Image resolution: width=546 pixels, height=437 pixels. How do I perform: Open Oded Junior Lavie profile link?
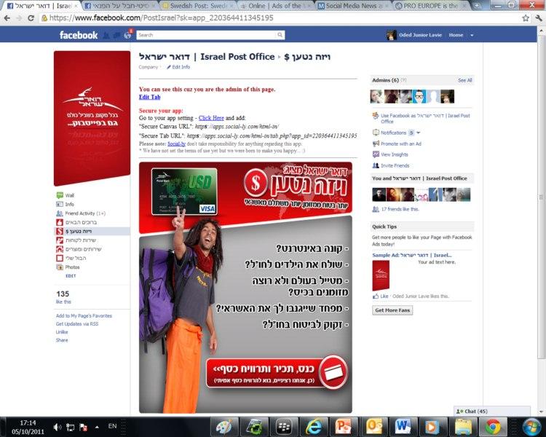[420, 35]
